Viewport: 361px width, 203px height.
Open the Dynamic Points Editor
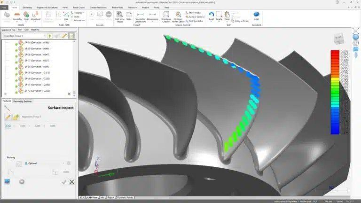[179, 17]
